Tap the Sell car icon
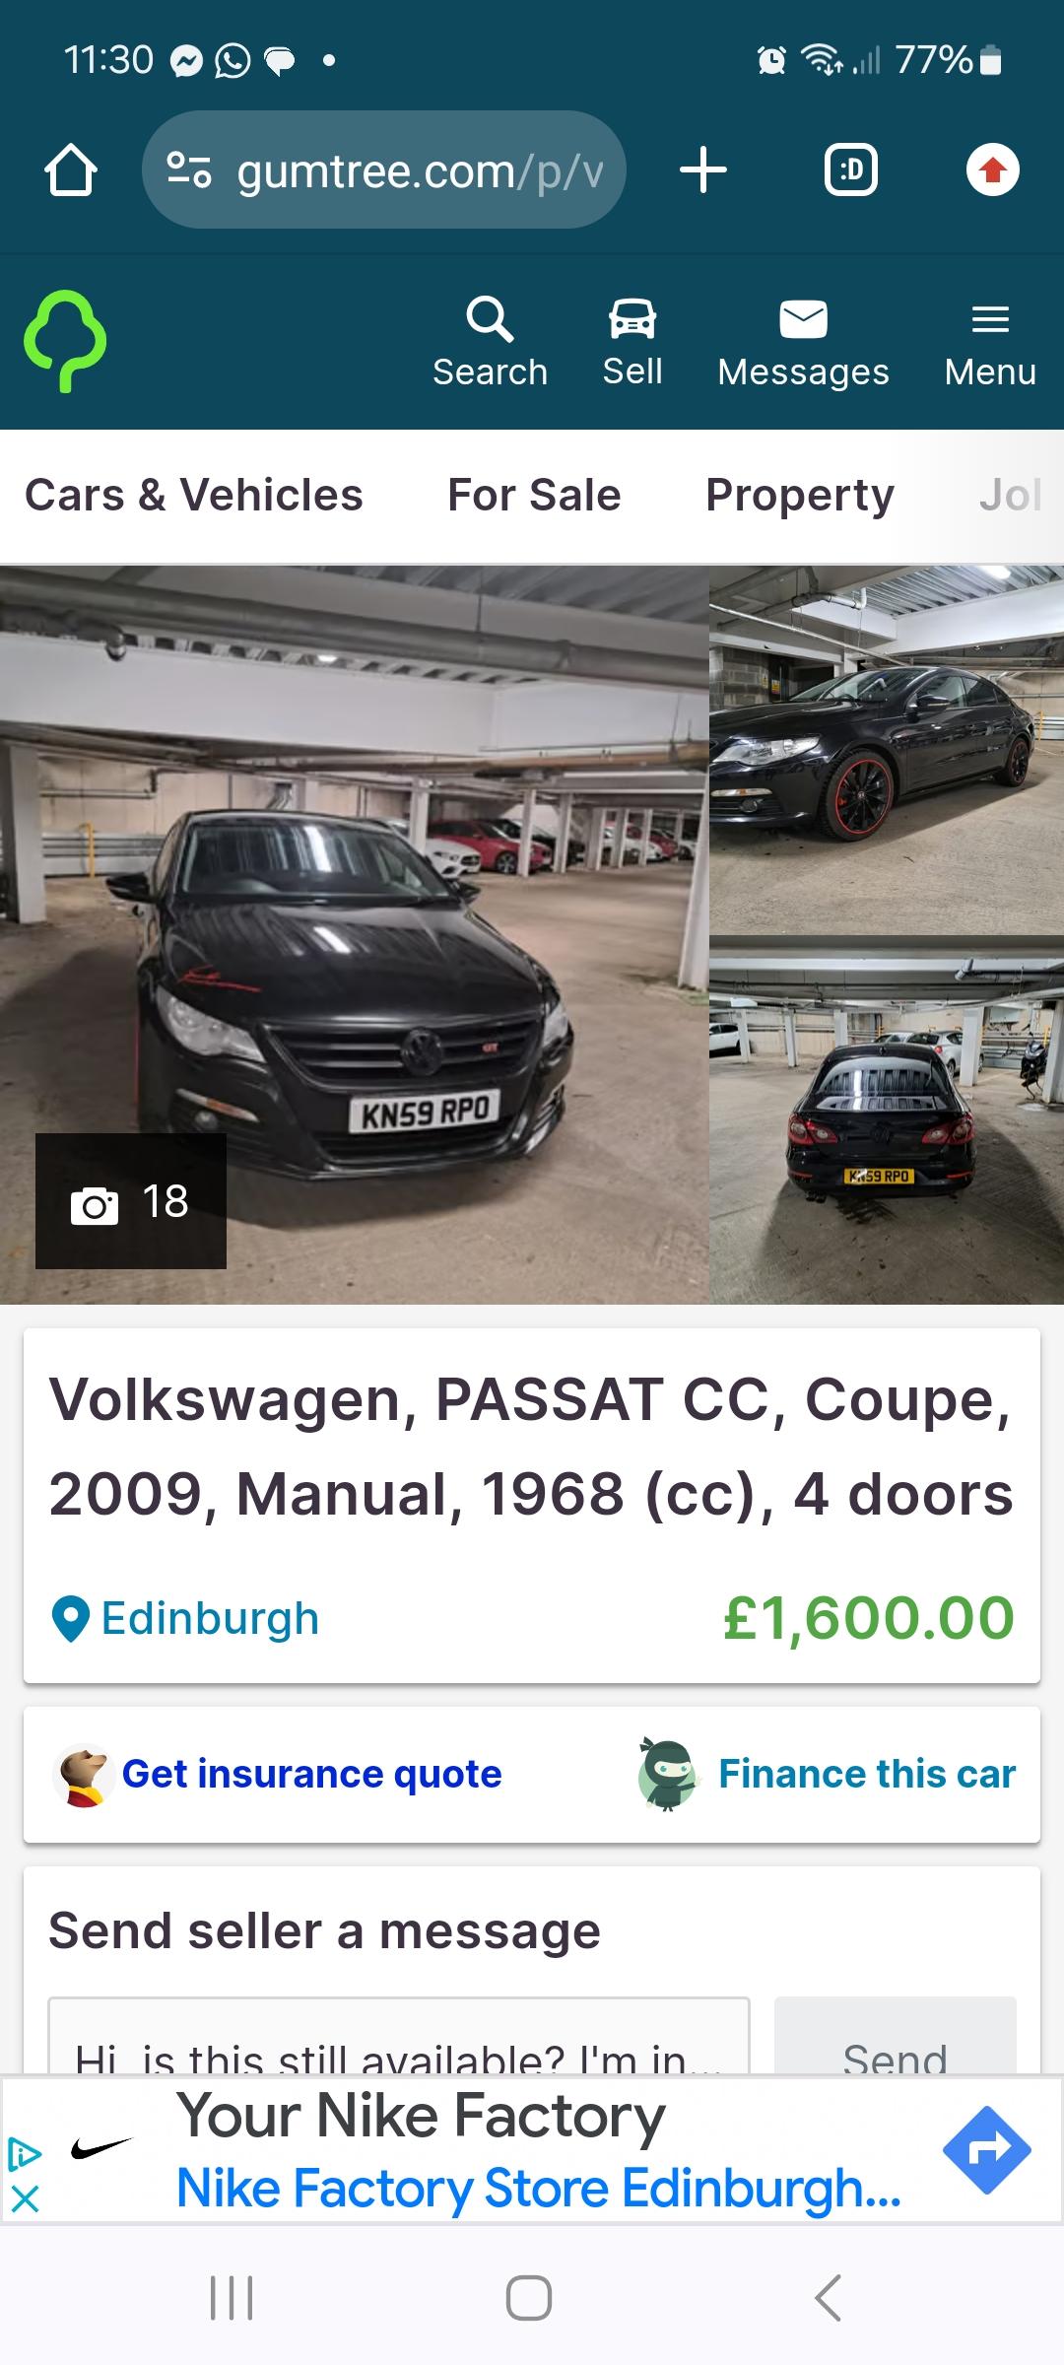This screenshot has height=2365, width=1064. [632, 343]
